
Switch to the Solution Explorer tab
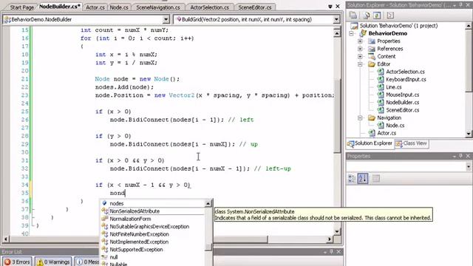point(370,143)
